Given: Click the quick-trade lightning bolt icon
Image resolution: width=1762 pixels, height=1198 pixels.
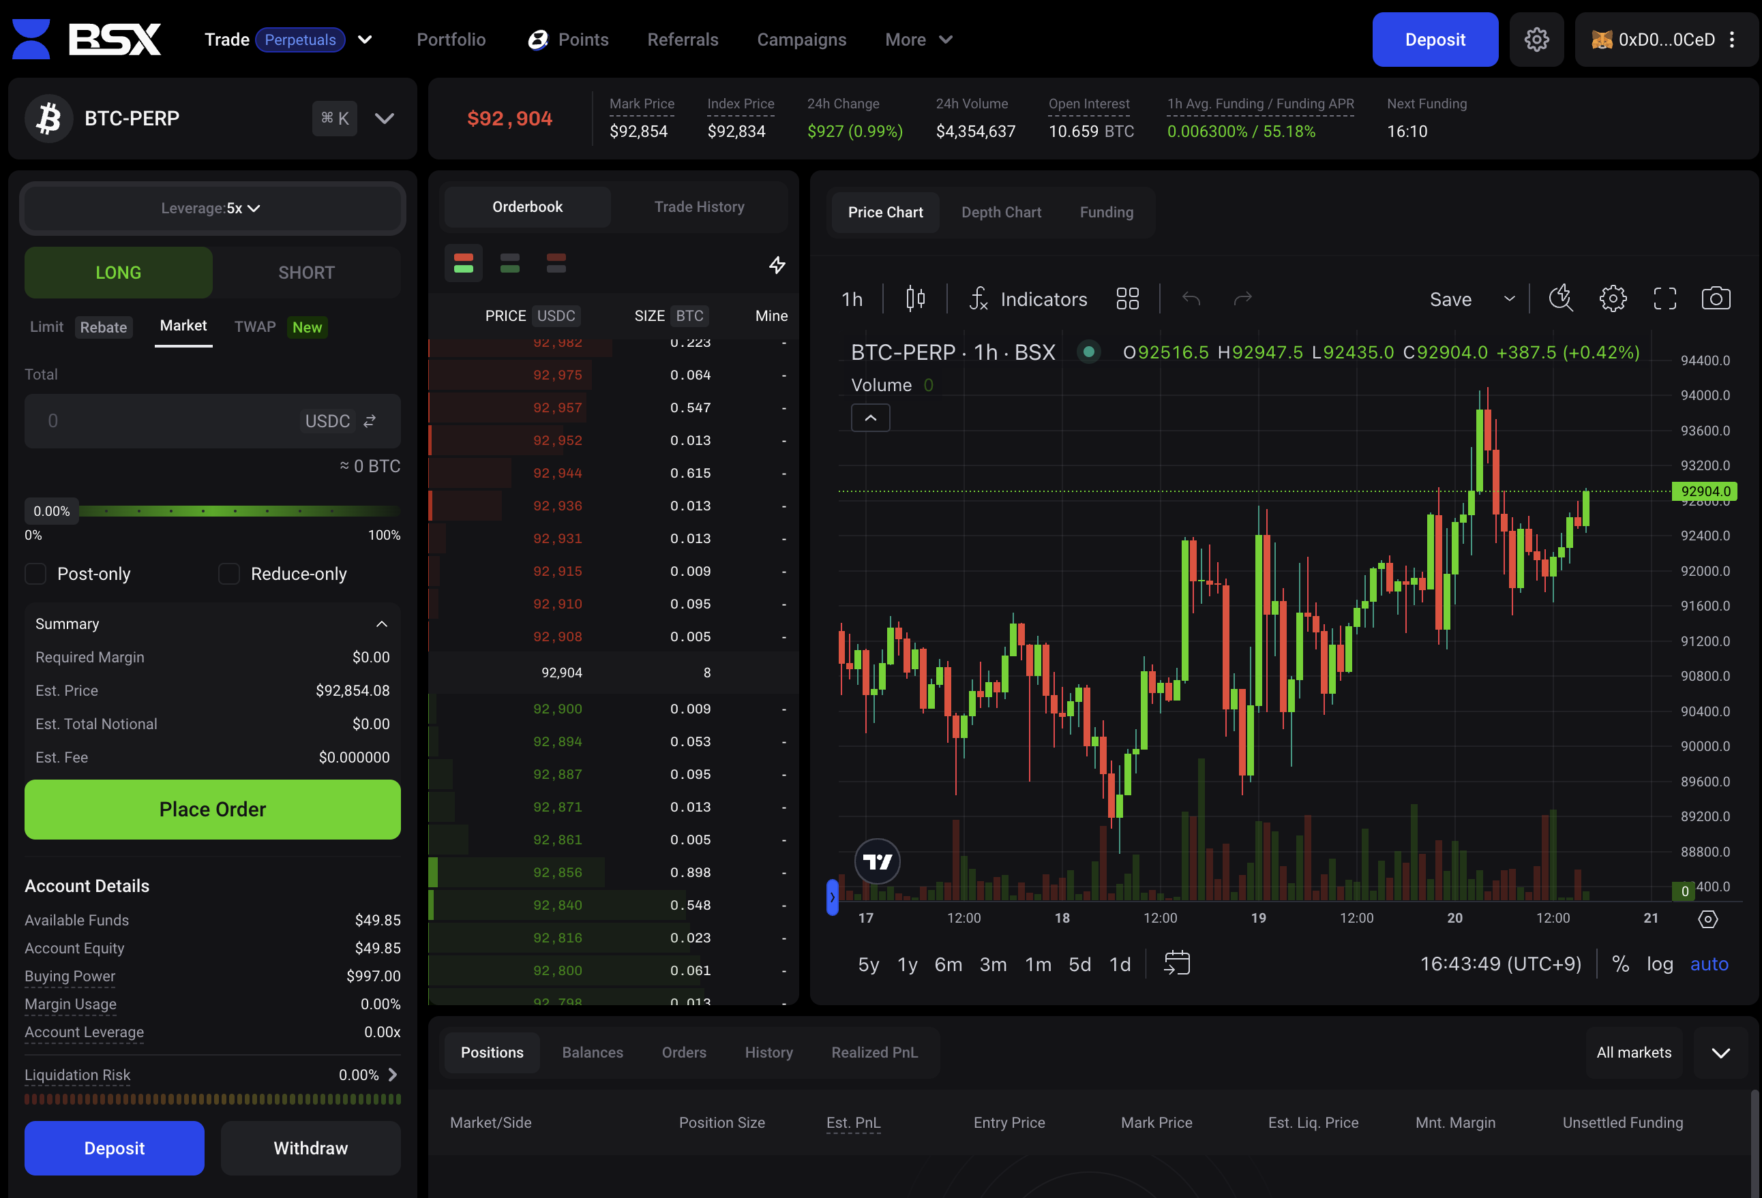Looking at the screenshot, I should (777, 265).
